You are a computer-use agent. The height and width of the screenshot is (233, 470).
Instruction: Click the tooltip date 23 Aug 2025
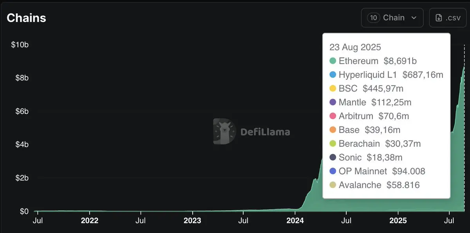[x=355, y=47]
